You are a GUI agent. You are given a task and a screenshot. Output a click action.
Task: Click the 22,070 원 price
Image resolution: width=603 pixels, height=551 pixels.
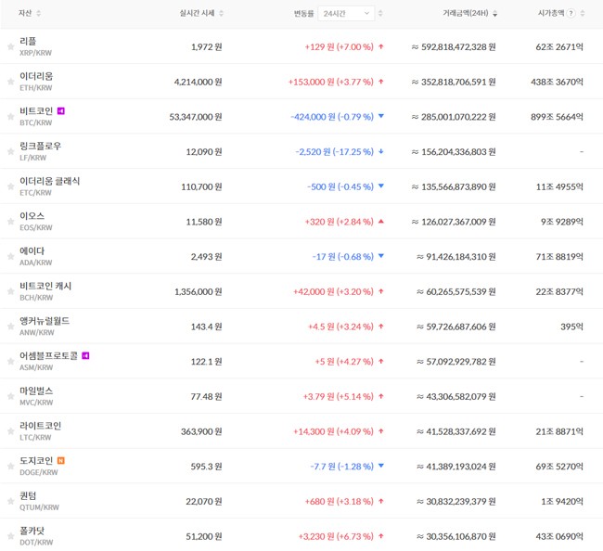204,502
